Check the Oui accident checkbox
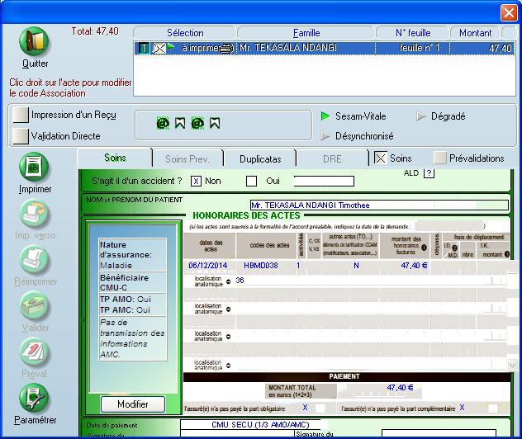Viewport: 522px width, 439px height. tap(252, 181)
